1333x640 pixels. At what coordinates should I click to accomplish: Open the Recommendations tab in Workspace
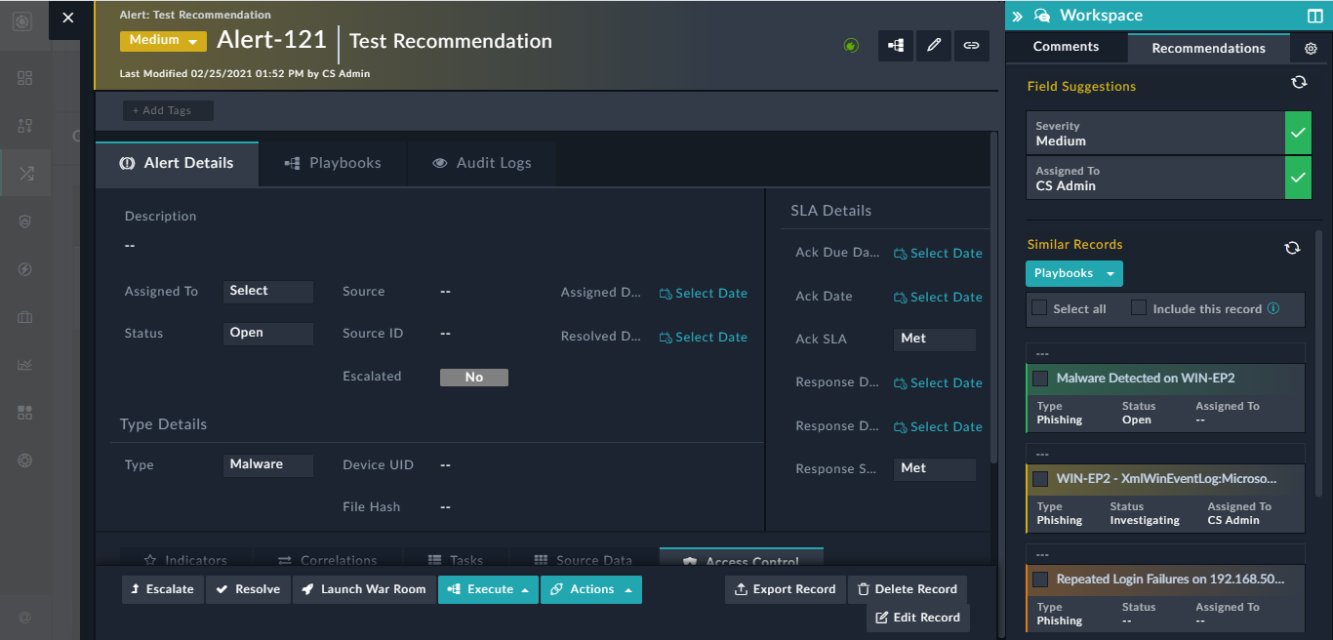[1208, 48]
